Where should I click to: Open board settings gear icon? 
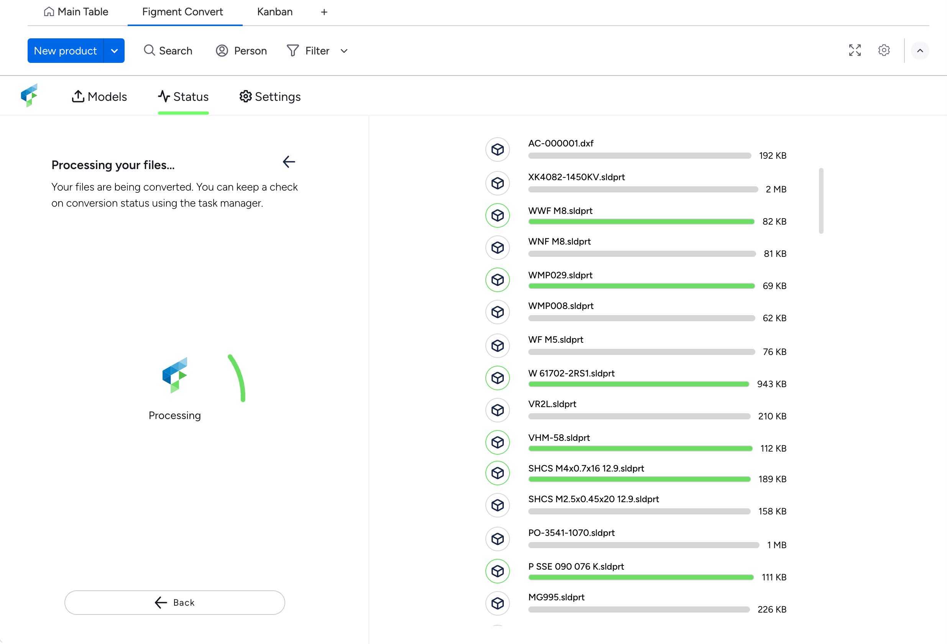point(883,50)
